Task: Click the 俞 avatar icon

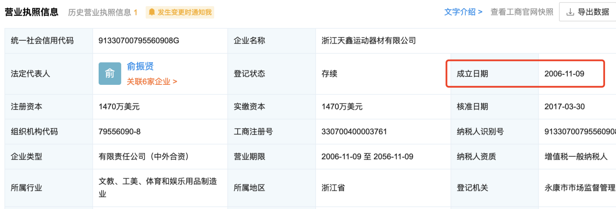Action: (x=110, y=74)
